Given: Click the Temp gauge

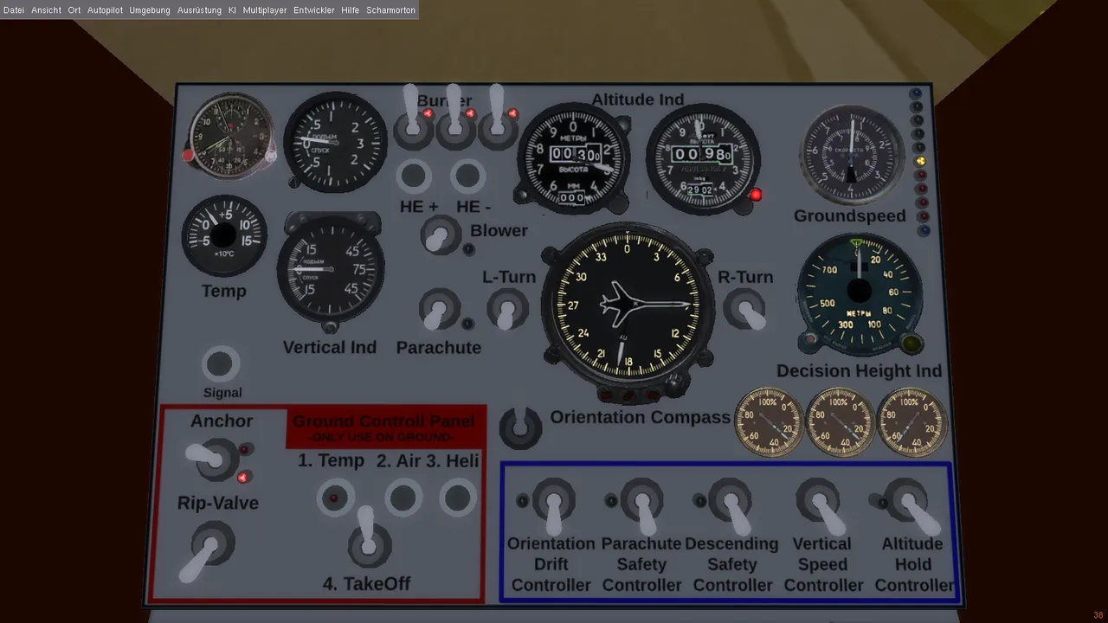Looking at the screenshot, I should [x=223, y=235].
